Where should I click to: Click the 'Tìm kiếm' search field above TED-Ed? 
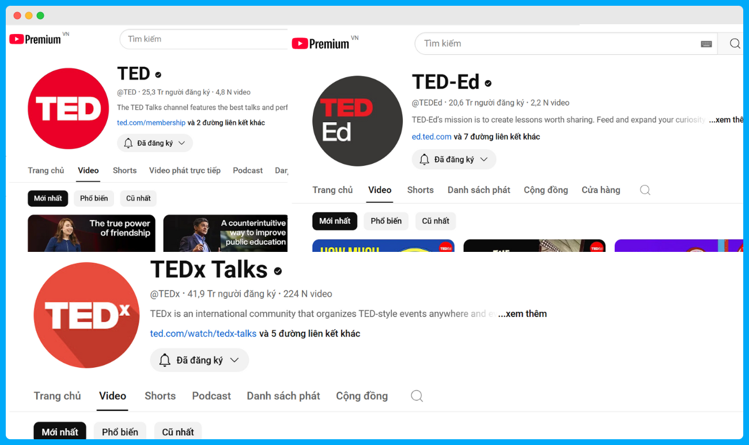(553, 44)
